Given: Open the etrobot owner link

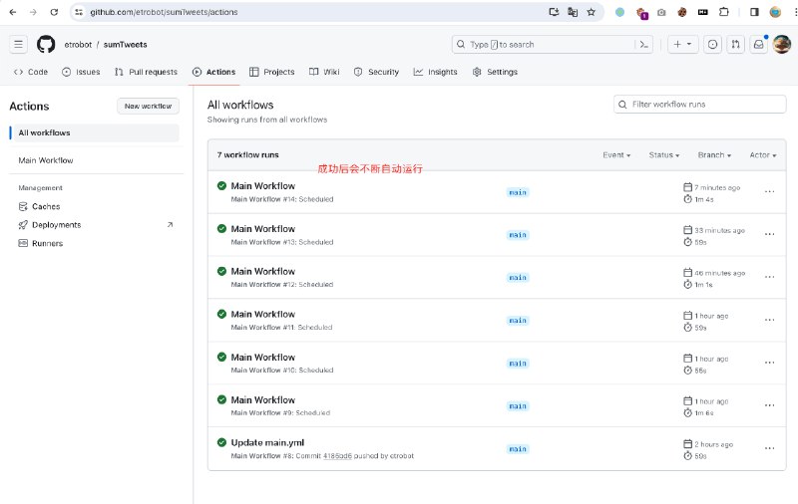Looking at the screenshot, I should click(78, 45).
